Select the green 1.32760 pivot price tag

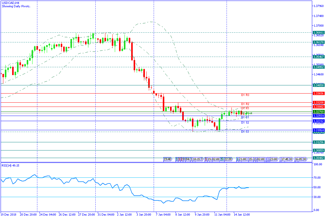pyautogui.click(x=319, y=112)
